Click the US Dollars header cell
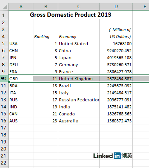The width and height of the screenshot is (149, 168). click(x=116, y=37)
